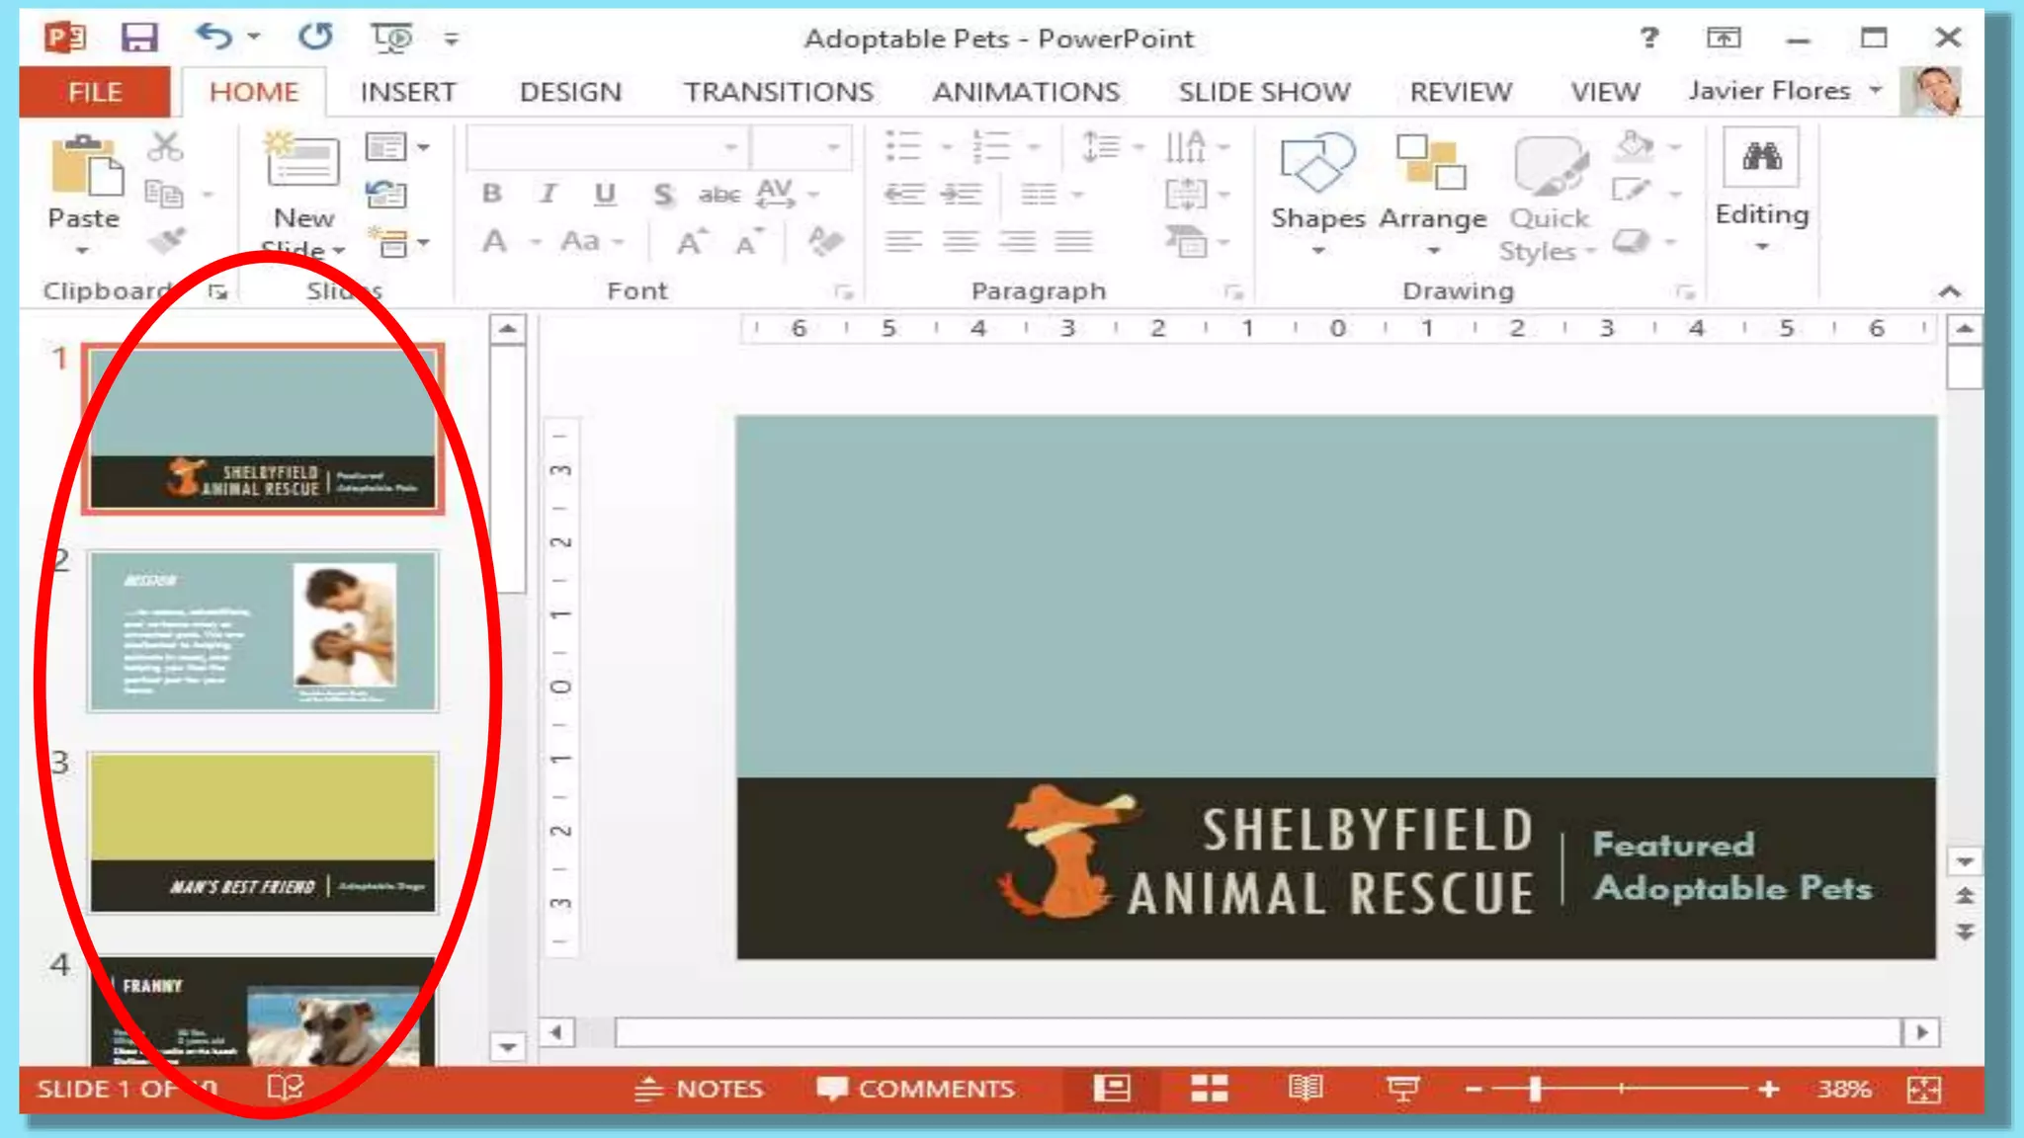Click the Undo arrow icon

point(214,38)
